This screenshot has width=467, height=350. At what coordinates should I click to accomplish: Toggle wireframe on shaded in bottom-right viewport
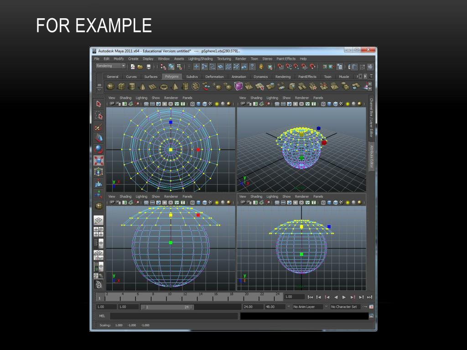(x=335, y=203)
